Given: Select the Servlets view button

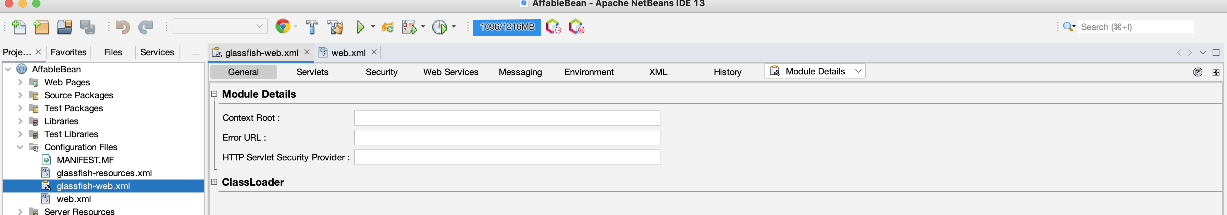Looking at the screenshot, I should pos(312,72).
